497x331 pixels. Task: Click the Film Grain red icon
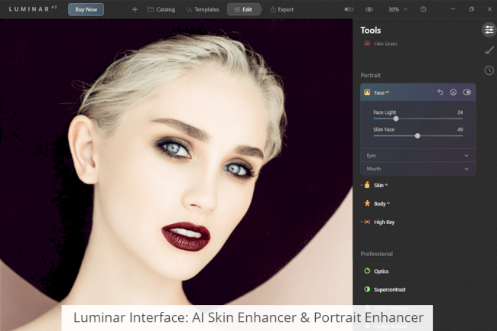pos(367,44)
